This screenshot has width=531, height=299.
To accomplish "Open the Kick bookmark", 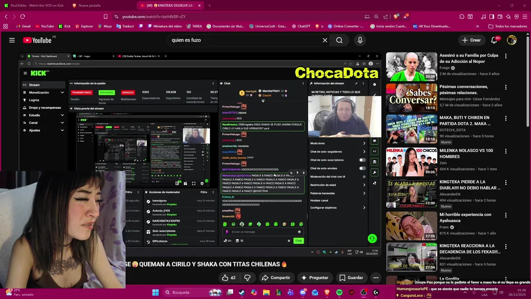I will pyautogui.click(x=64, y=26).
